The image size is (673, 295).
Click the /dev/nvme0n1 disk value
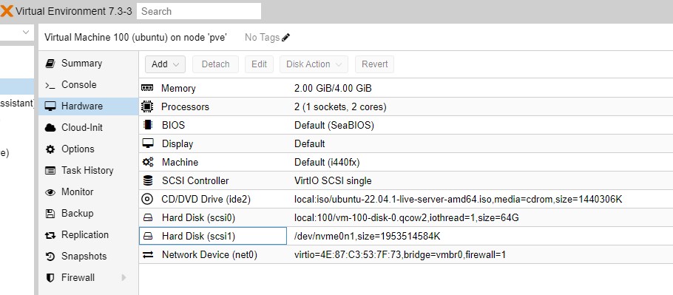tap(368, 237)
